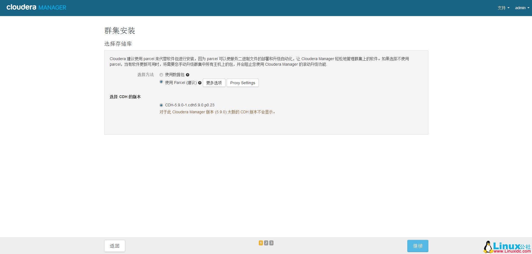This screenshot has width=532, height=254.
Task: Choose the 使用 Parcel (建议) radio option
Action: (x=161, y=82)
